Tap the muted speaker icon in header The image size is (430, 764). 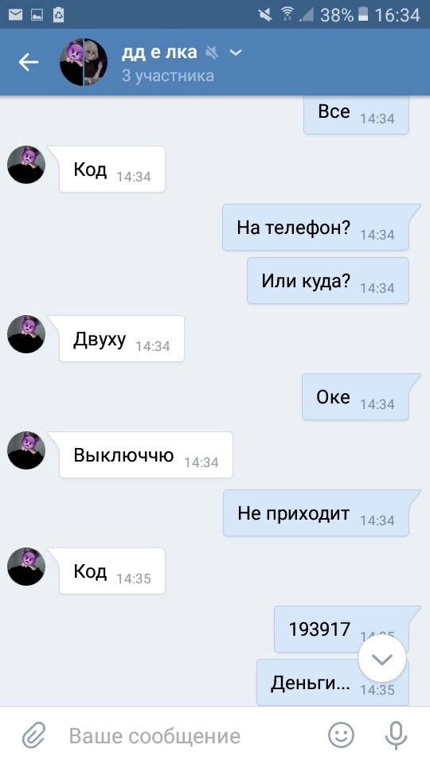(x=212, y=53)
